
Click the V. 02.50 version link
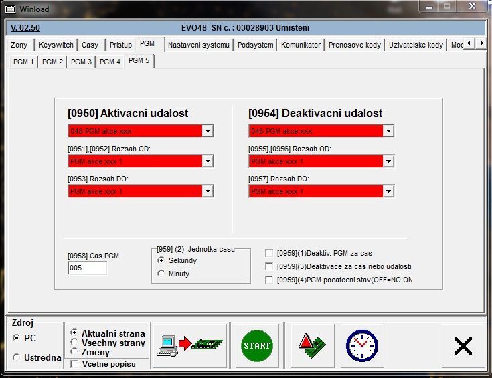click(25, 28)
